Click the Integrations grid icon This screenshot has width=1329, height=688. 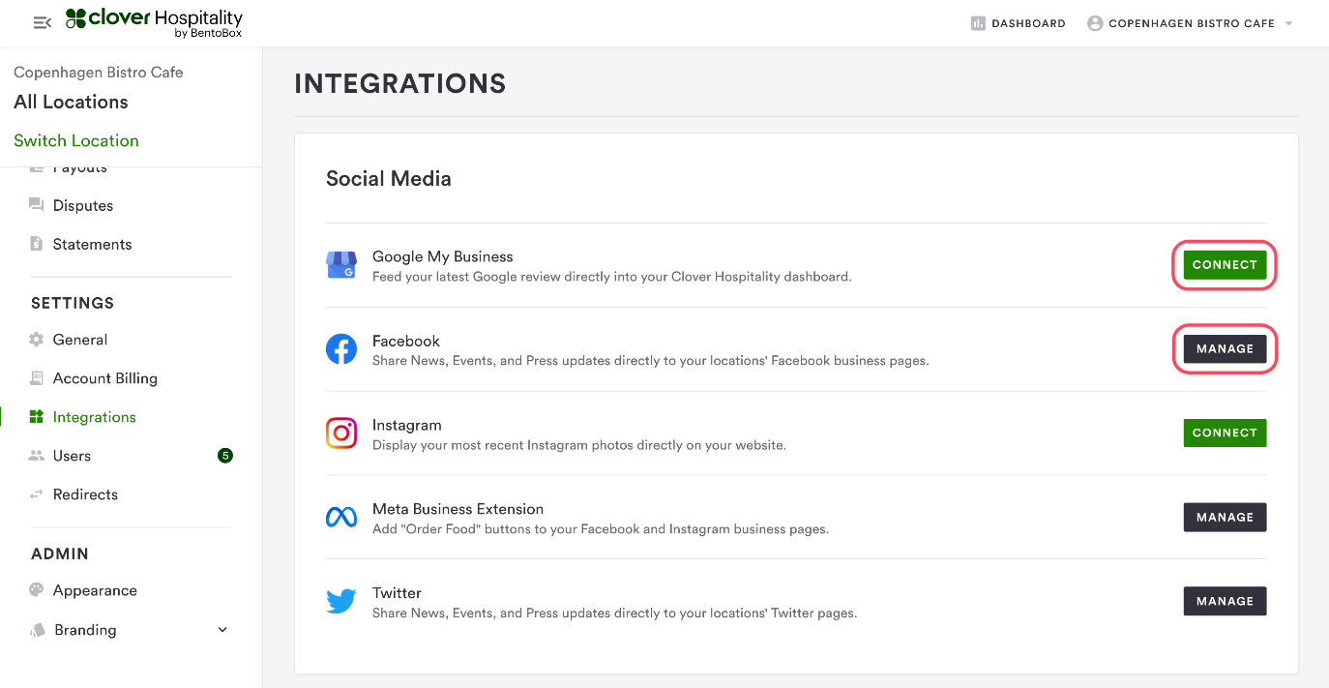37,417
